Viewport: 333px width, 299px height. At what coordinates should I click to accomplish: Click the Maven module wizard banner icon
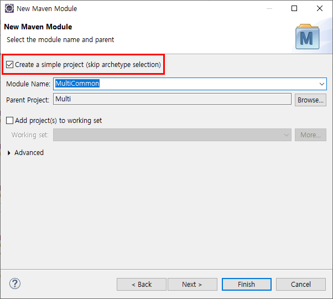(x=308, y=37)
